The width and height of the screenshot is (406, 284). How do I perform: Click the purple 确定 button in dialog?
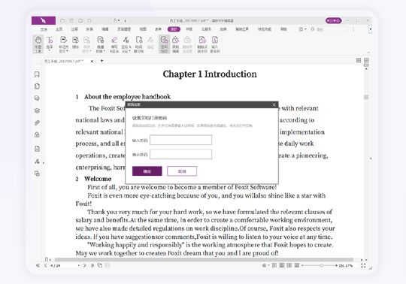pyautogui.click(x=147, y=171)
